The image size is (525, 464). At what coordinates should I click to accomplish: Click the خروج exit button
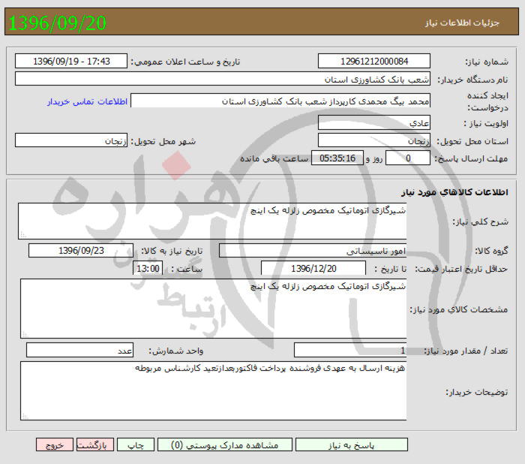coord(55,445)
